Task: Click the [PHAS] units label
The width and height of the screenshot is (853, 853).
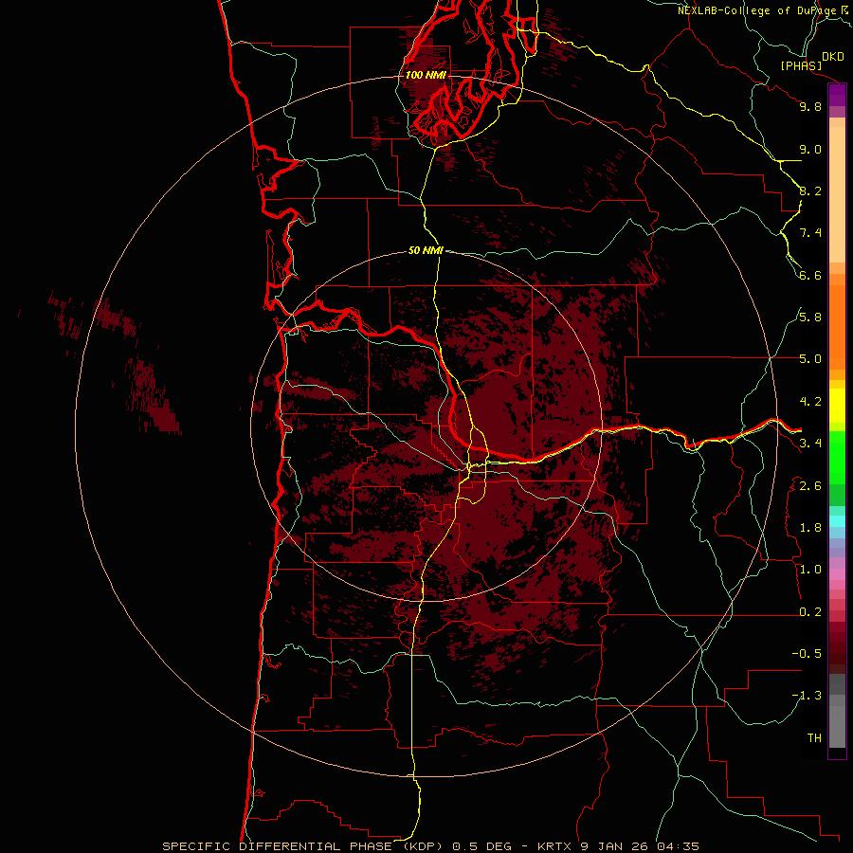Action: tap(801, 66)
